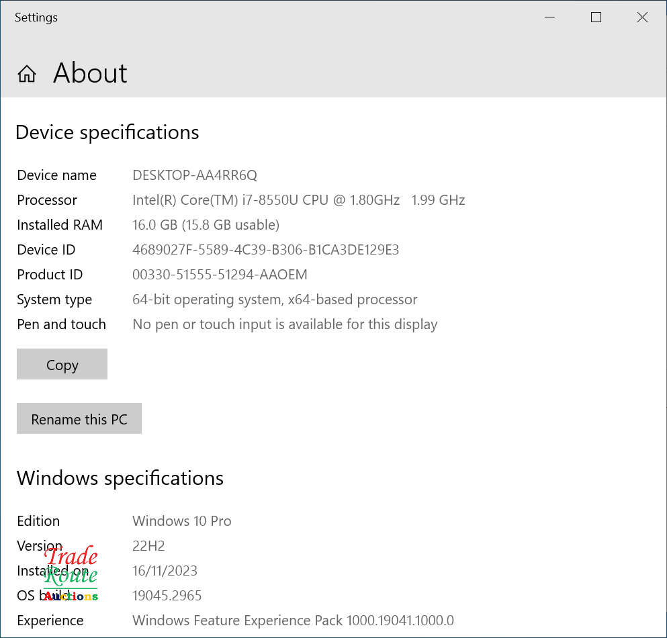Click the 64-bit operating system text
Image resolution: width=667 pixels, height=638 pixels.
point(275,300)
